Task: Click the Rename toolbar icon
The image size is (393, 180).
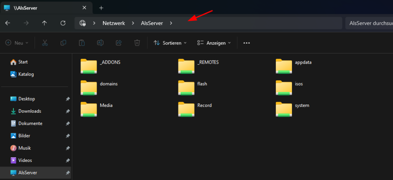Action: 100,43
